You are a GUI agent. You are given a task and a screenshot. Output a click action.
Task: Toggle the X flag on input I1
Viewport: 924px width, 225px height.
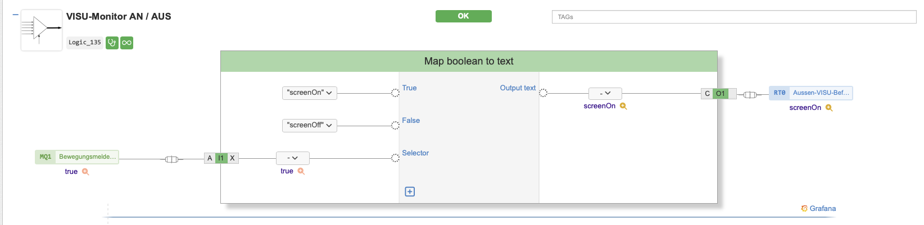click(x=232, y=158)
